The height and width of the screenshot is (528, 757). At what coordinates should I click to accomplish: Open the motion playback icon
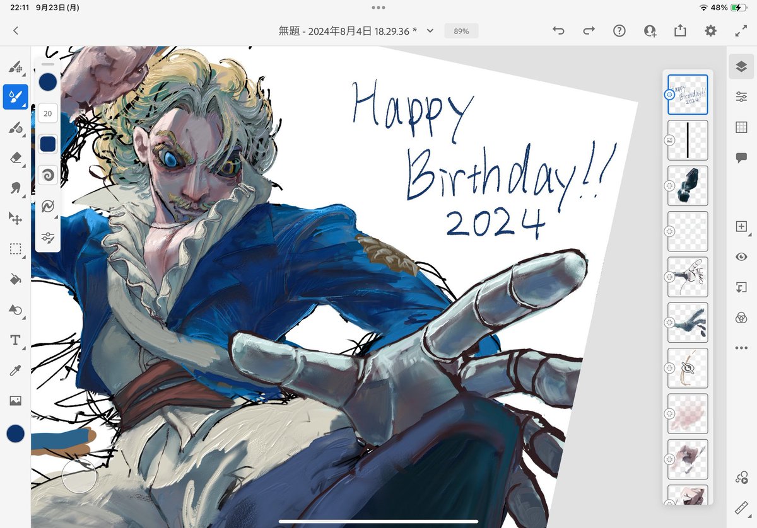[741, 478]
